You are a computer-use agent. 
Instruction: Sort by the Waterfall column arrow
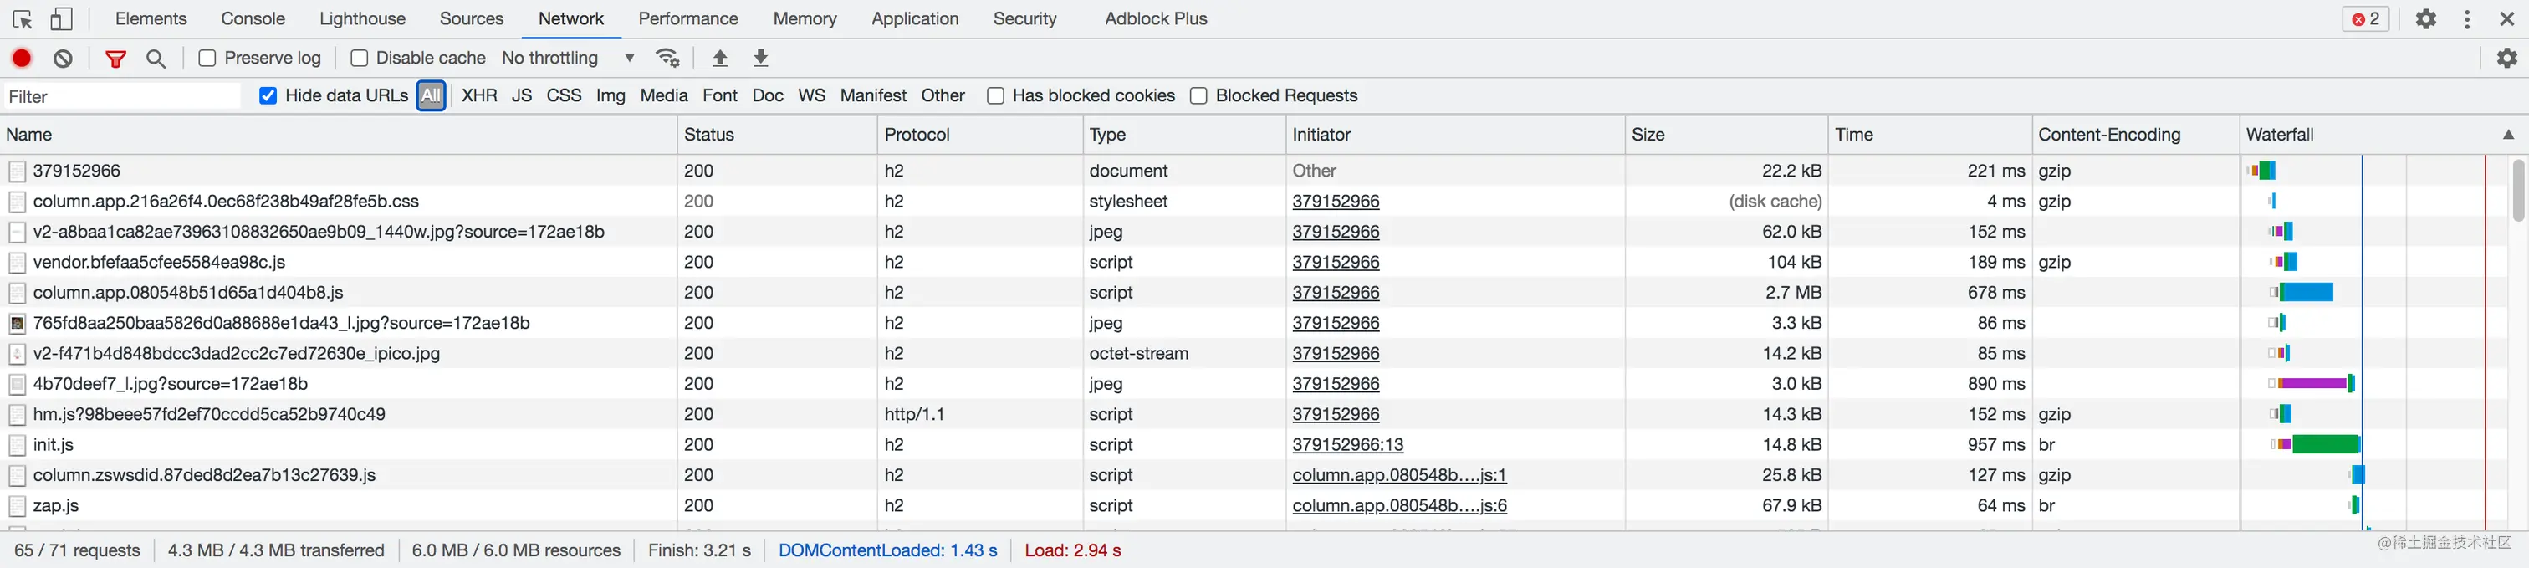coord(2507,135)
